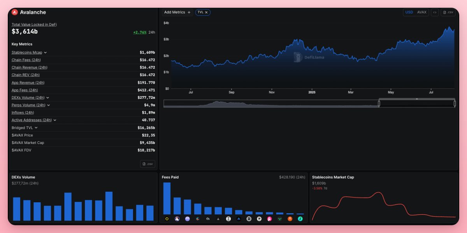
Task: Click the $AVAX FDV row label
Action: click(x=21, y=150)
